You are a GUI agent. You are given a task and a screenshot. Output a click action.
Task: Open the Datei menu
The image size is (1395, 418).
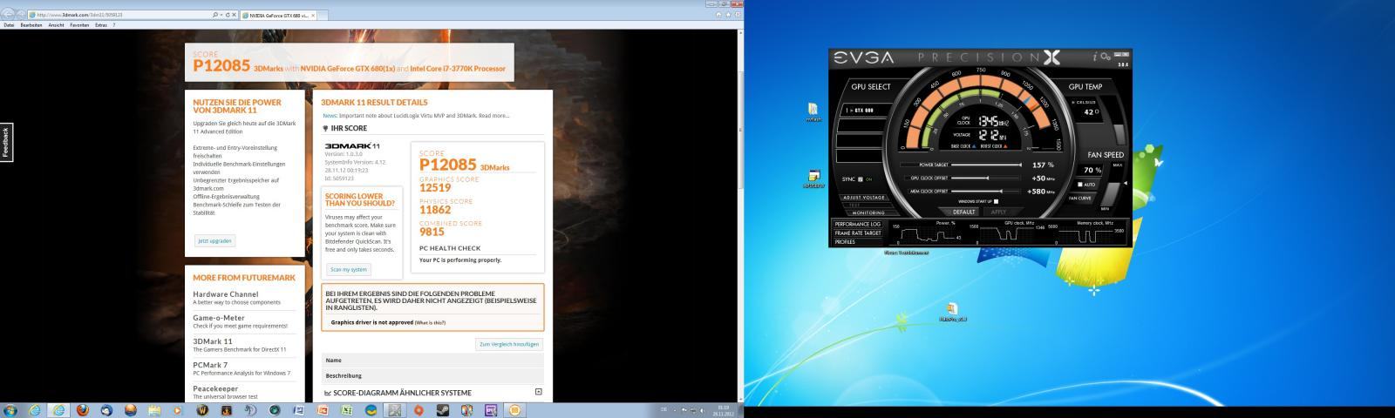point(9,25)
